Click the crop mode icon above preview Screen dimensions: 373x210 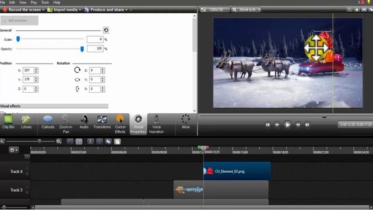tap(349, 9)
